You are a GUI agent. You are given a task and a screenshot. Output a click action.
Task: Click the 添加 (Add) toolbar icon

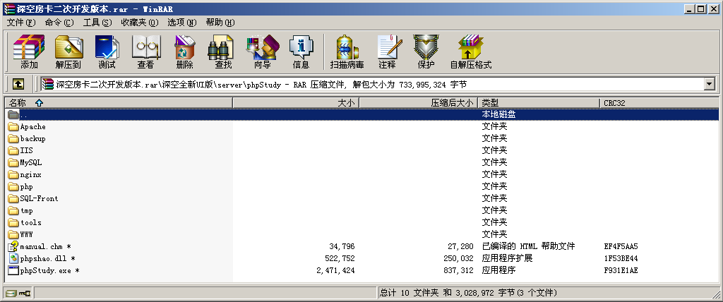tap(29, 51)
